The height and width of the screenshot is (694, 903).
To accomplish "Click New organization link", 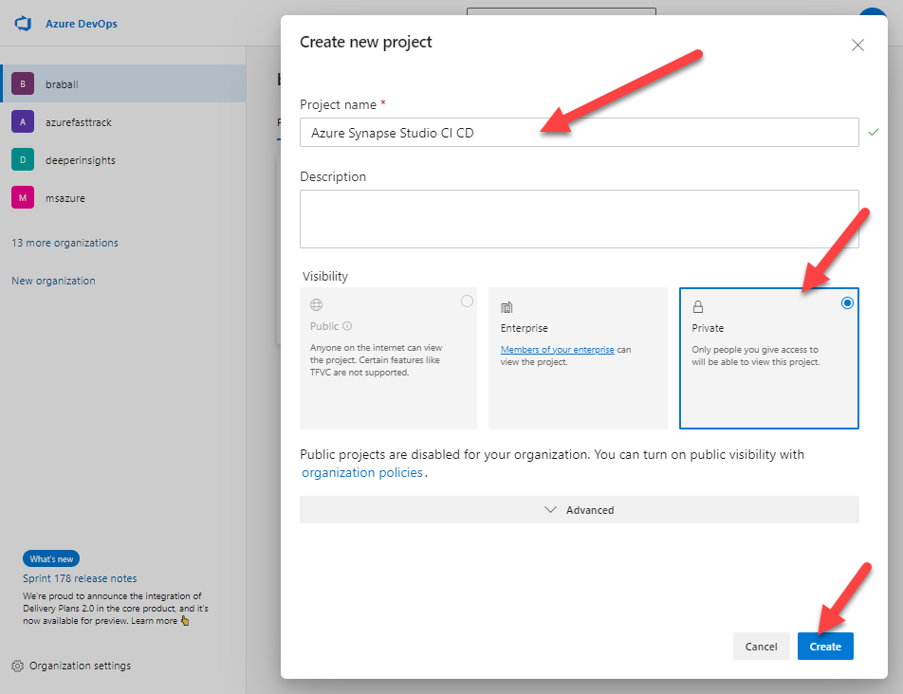I will tap(53, 281).
